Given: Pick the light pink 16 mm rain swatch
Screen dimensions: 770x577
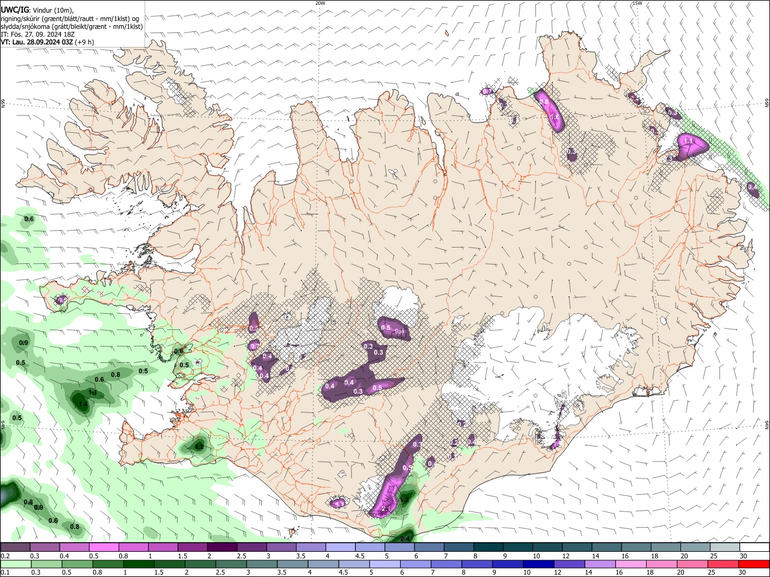Looking at the screenshot, I should tap(632, 564).
